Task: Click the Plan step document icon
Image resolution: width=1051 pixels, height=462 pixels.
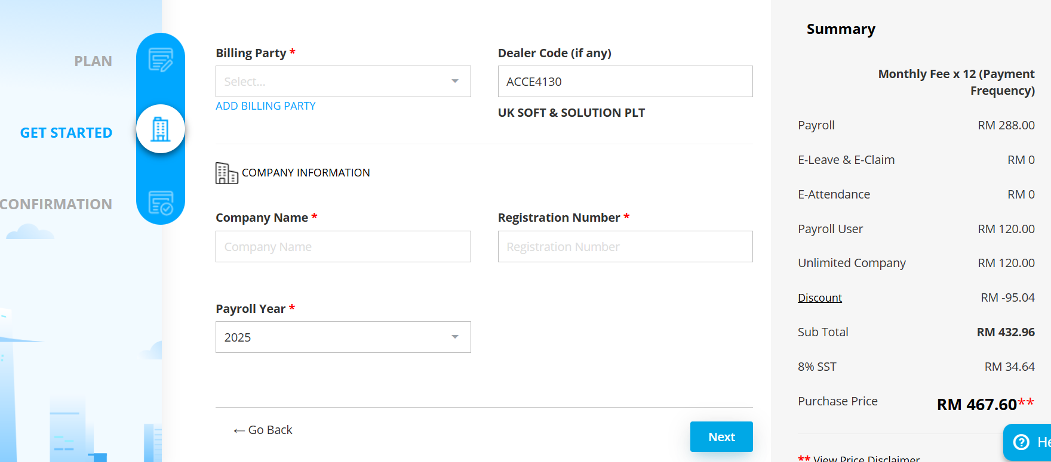Action: point(161,60)
